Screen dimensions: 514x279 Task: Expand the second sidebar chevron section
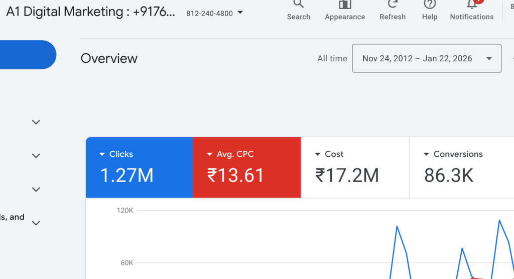[36, 156]
